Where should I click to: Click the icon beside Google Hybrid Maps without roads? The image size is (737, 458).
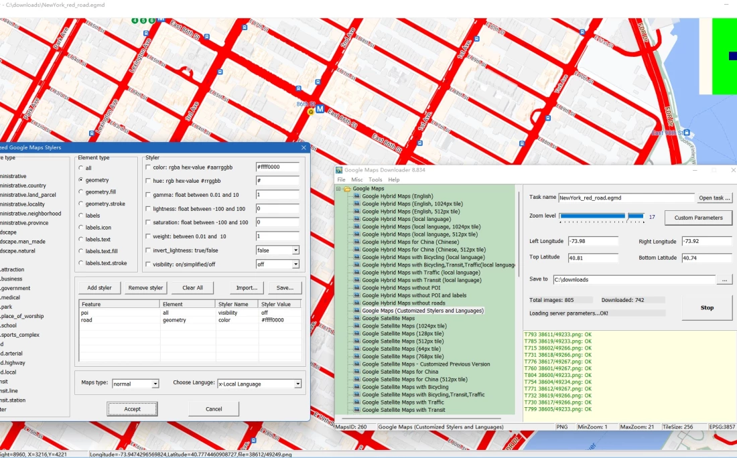[357, 303]
